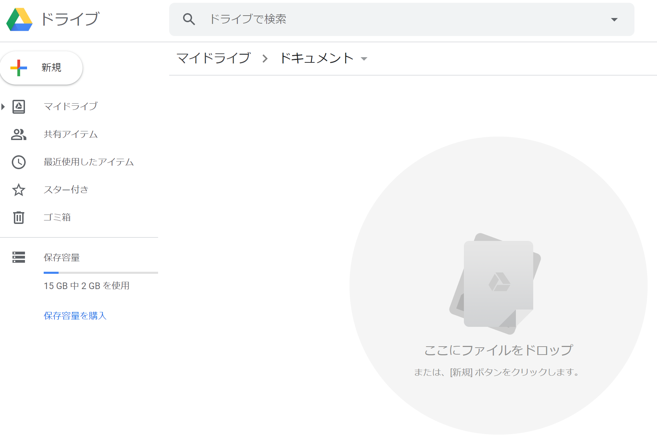Viewport: 657px width, 444px height.
Task: Click the search magnifier icon
Action: (189, 19)
